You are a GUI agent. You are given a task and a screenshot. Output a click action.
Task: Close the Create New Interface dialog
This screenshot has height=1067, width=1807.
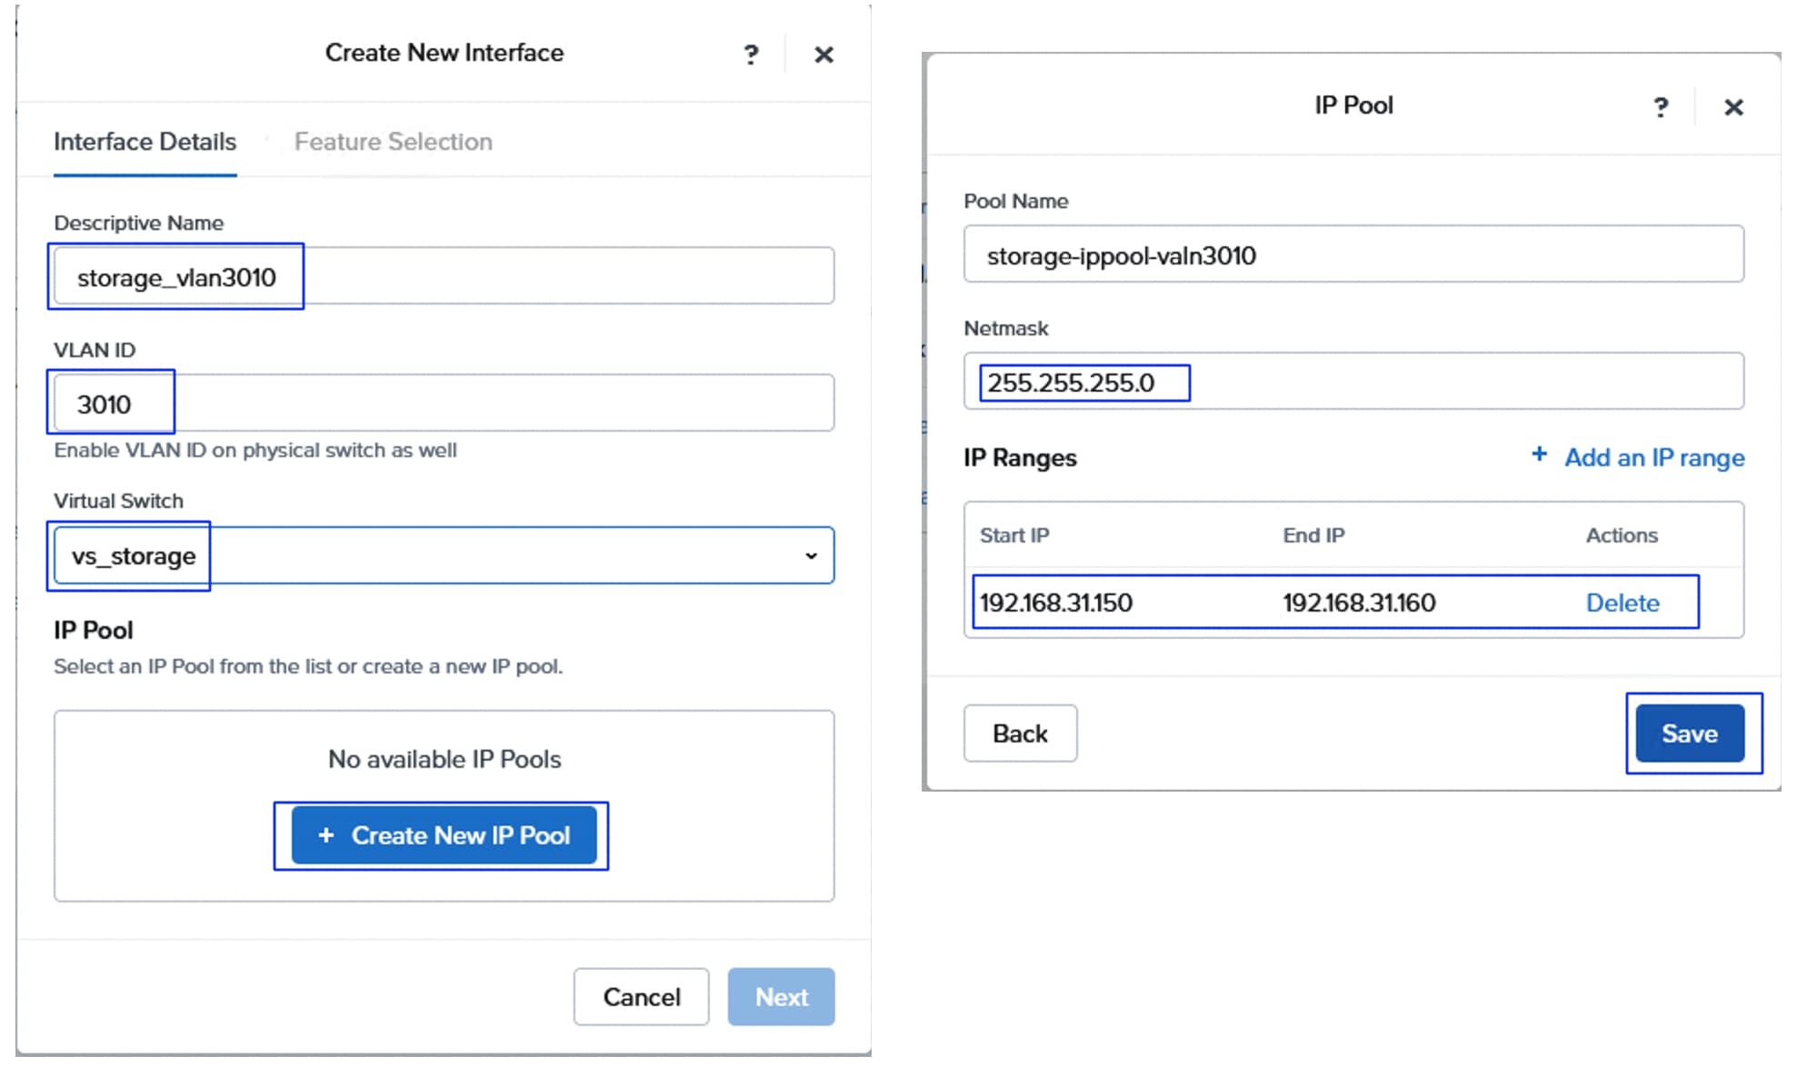pyautogui.click(x=824, y=55)
